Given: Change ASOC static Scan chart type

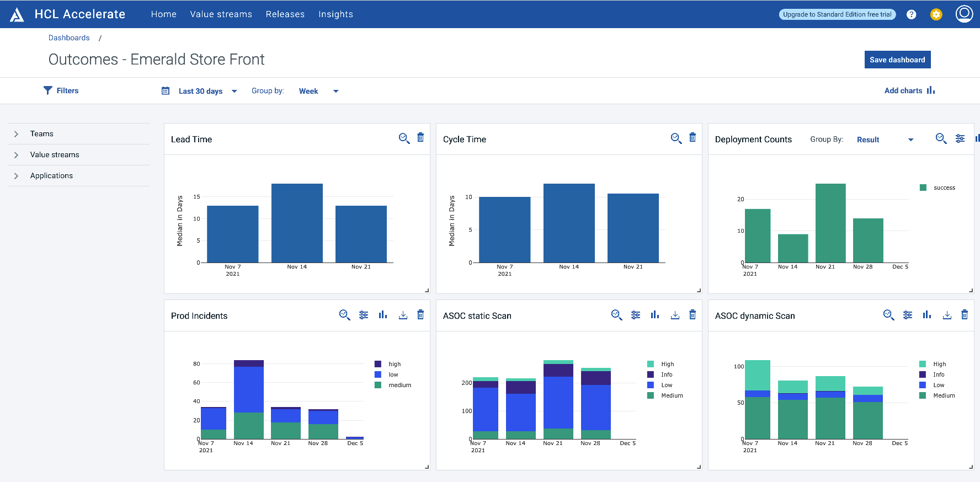Looking at the screenshot, I should tap(655, 314).
